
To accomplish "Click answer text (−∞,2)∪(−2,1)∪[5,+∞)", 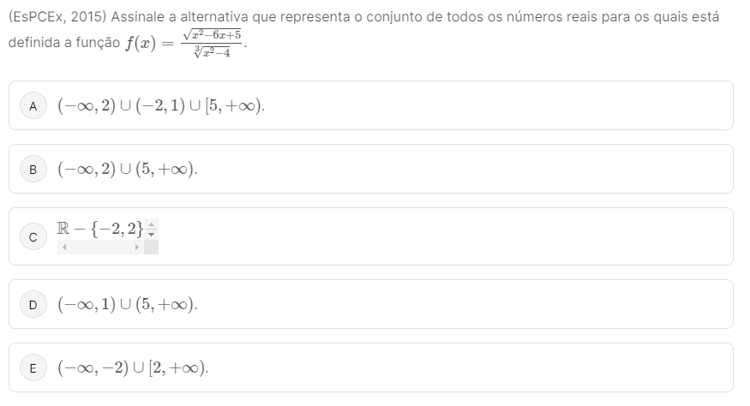I will pyautogui.click(x=161, y=105).
